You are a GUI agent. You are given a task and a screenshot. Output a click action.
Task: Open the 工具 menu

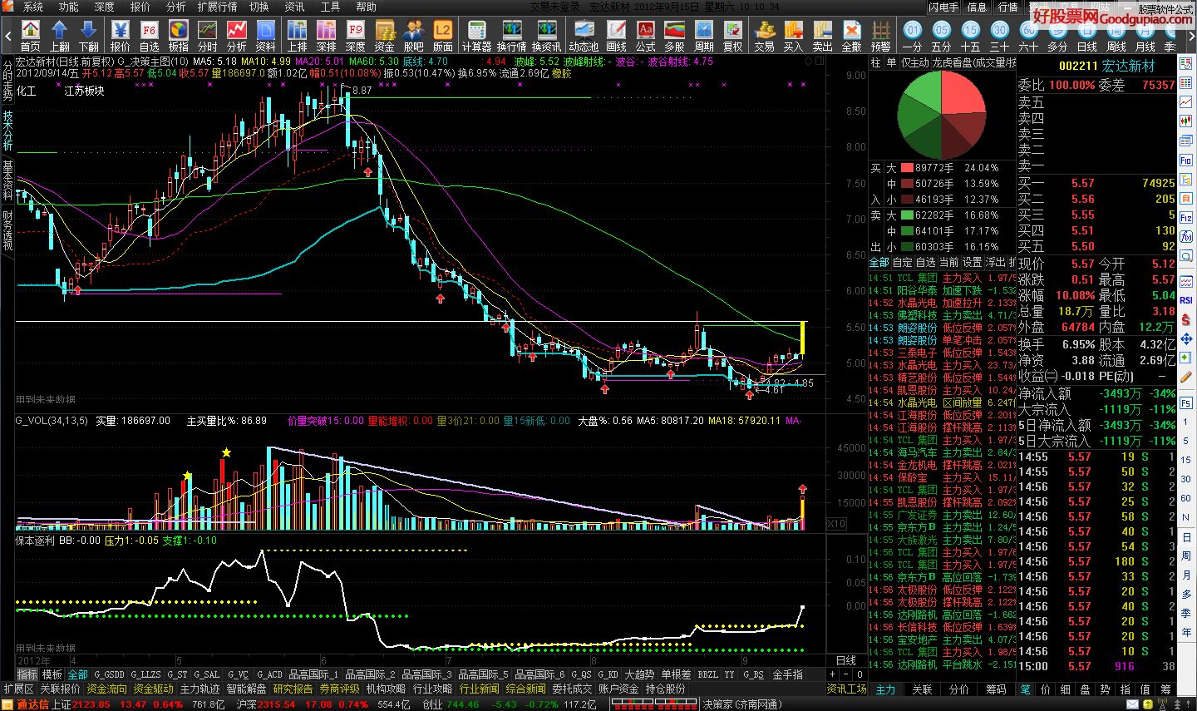(x=330, y=7)
